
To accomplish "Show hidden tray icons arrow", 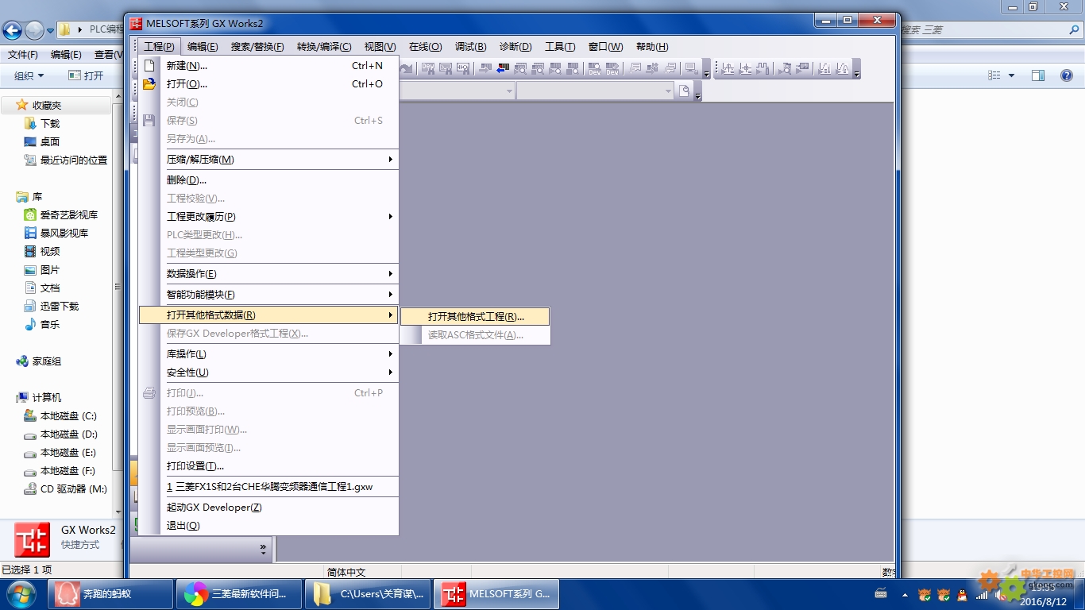I will pyautogui.click(x=905, y=595).
